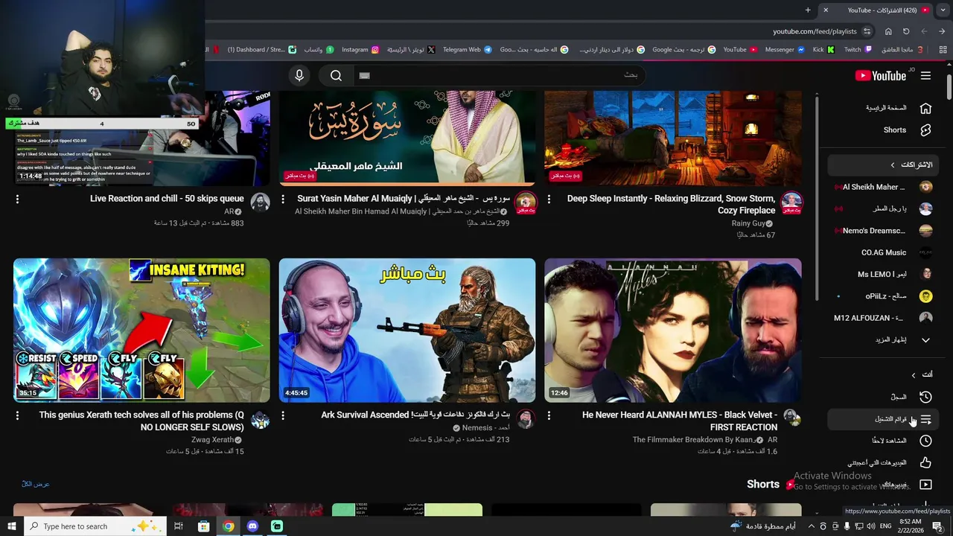
Task: Open Your videos play icon in sidebar
Action: 883,485
